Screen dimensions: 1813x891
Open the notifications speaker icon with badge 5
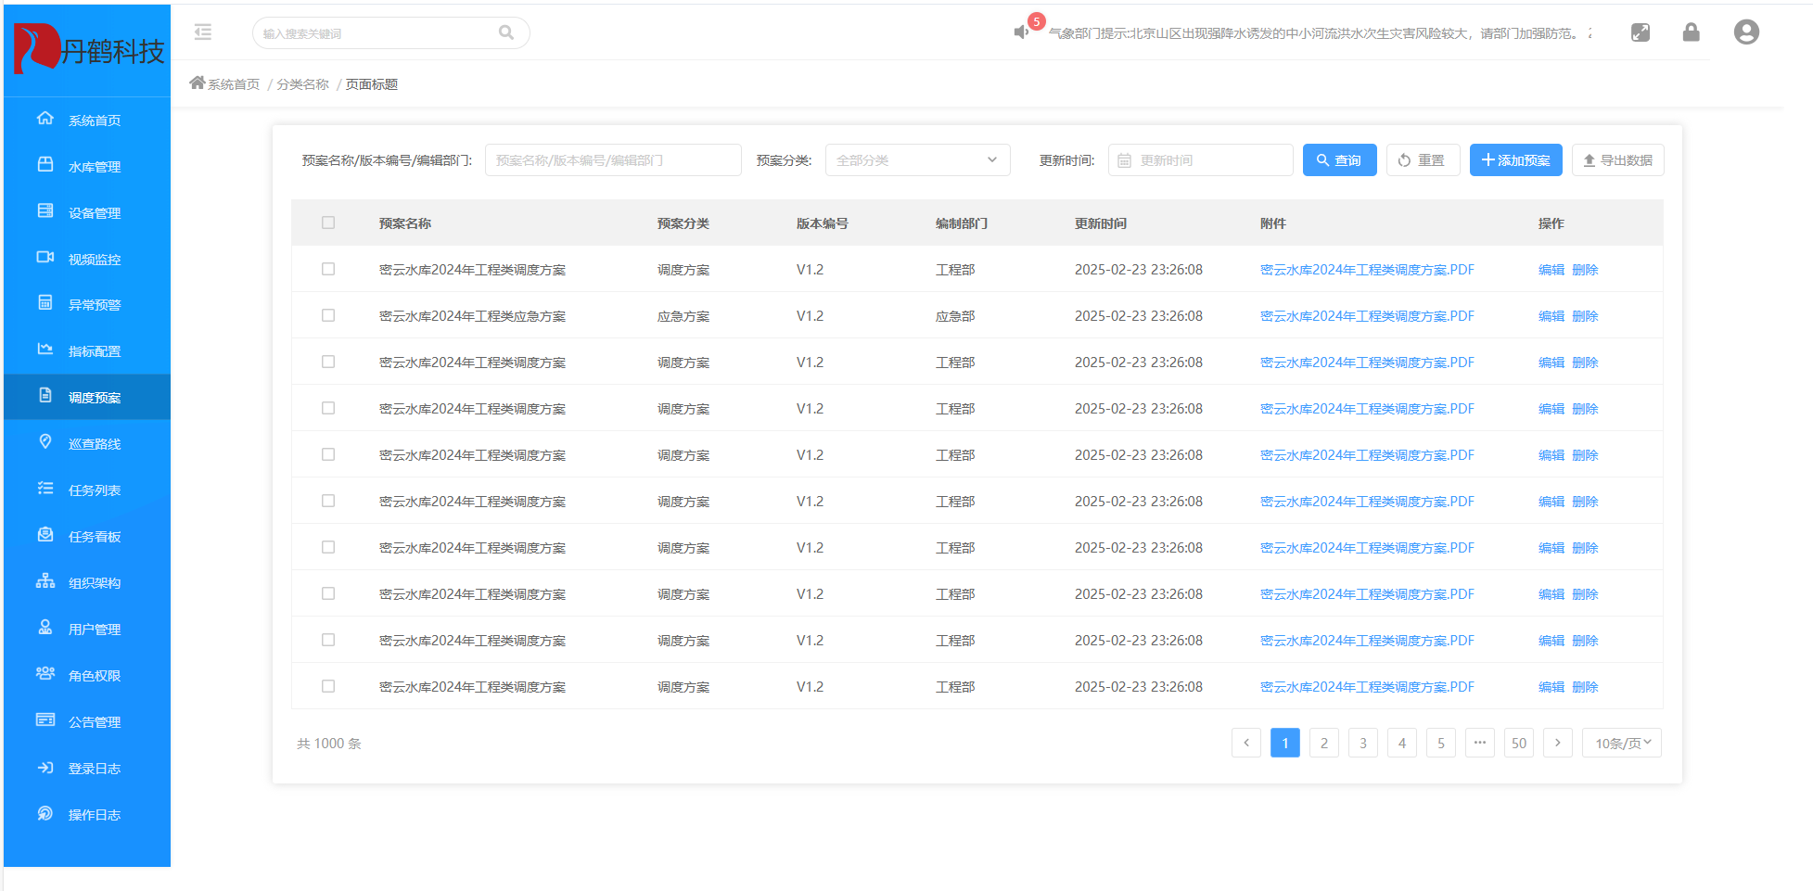(1022, 32)
